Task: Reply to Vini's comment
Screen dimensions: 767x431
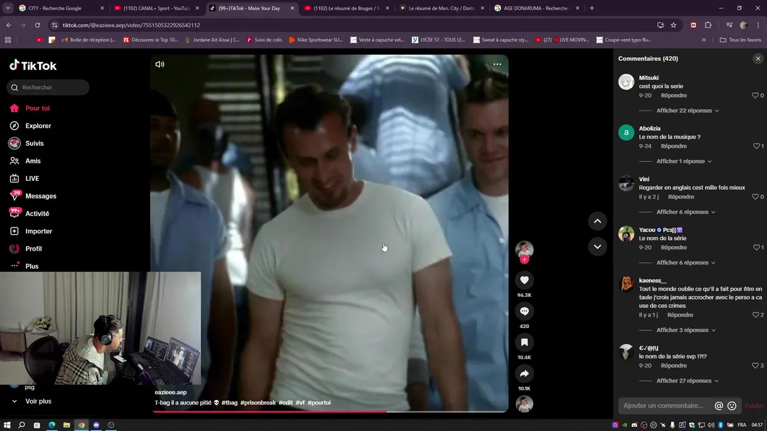Action: tap(681, 196)
